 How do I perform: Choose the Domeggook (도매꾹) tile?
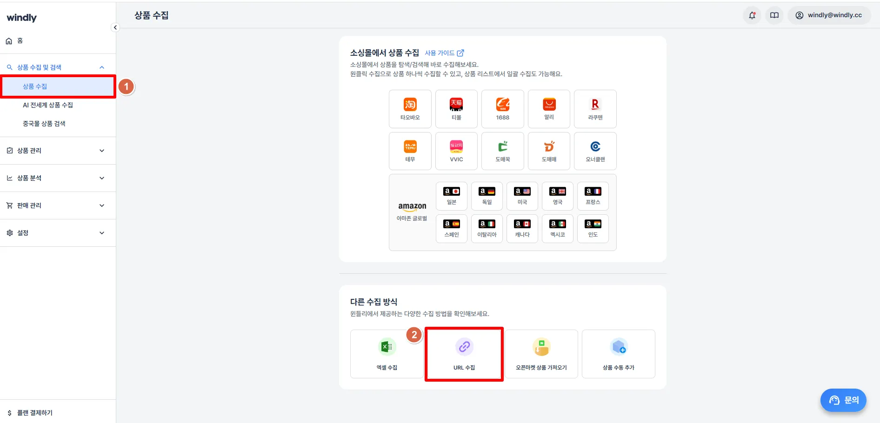click(503, 151)
